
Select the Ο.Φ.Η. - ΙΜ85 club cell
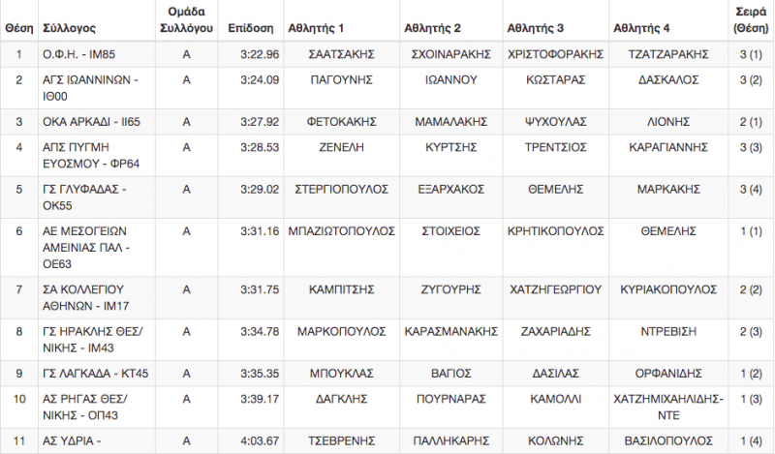point(79,54)
